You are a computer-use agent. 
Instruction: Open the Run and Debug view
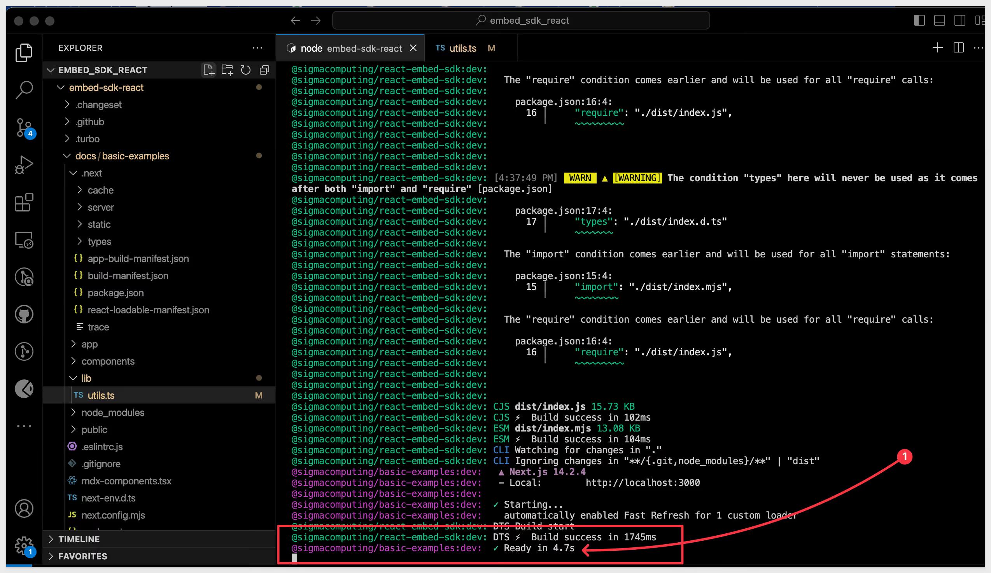24,165
